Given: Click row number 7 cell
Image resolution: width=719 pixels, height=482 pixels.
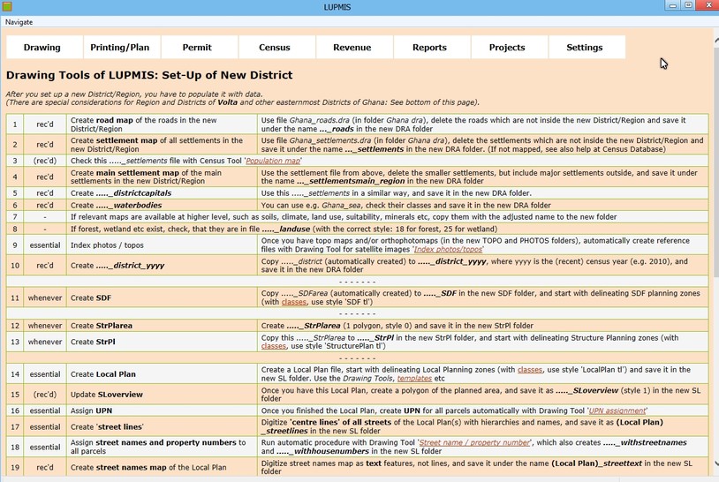Looking at the screenshot, I should 15,217.
